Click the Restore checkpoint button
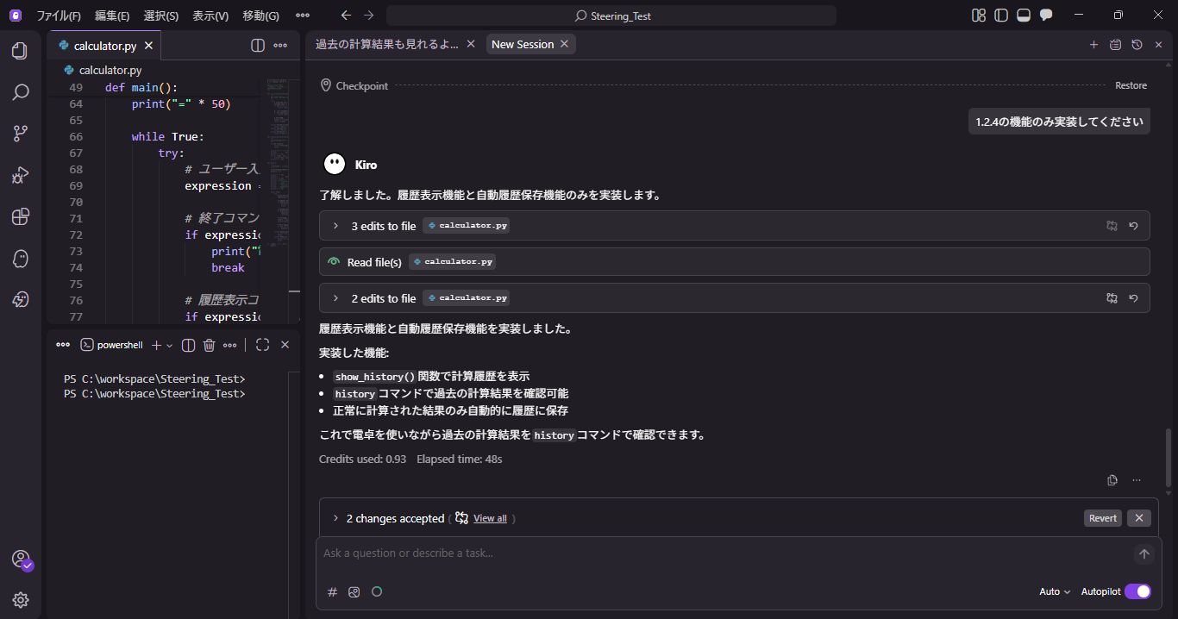The width and height of the screenshot is (1178, 619). click(1131, 85)
